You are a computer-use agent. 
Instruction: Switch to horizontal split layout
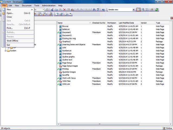142,10
